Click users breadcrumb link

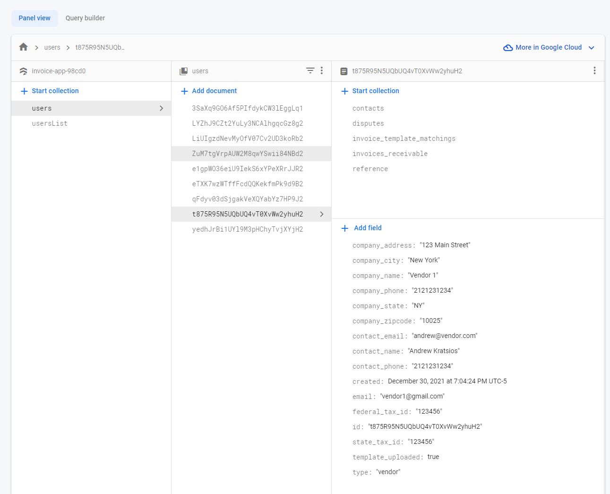(x=52, y=47)
